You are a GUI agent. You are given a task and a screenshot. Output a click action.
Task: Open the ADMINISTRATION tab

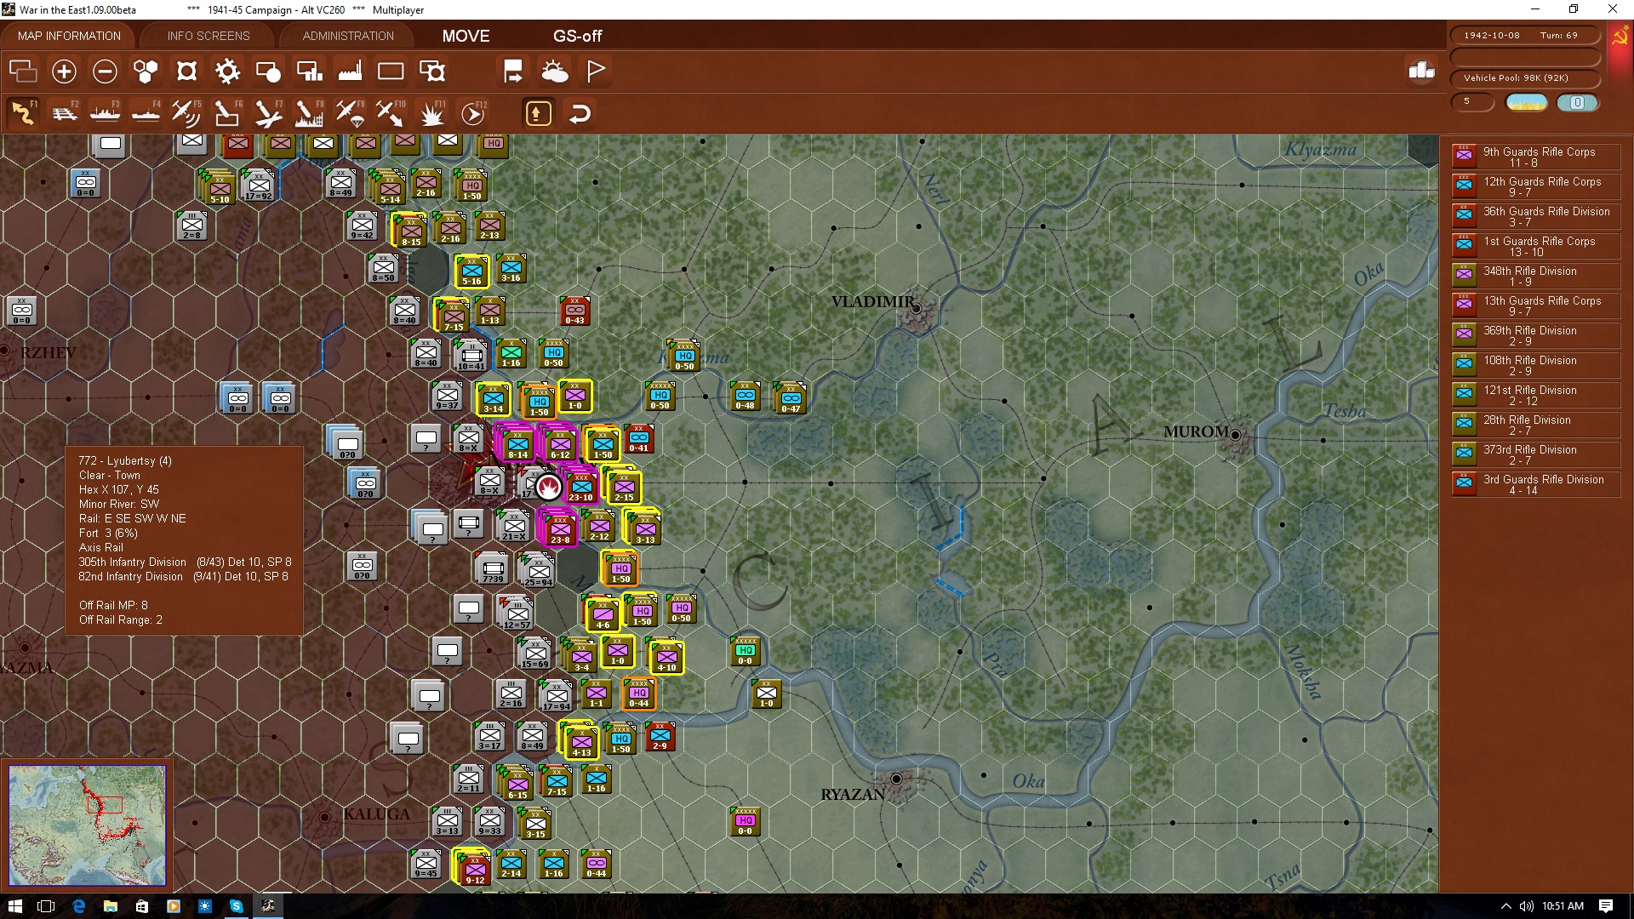pyautogui.click(x=348, y=36)
